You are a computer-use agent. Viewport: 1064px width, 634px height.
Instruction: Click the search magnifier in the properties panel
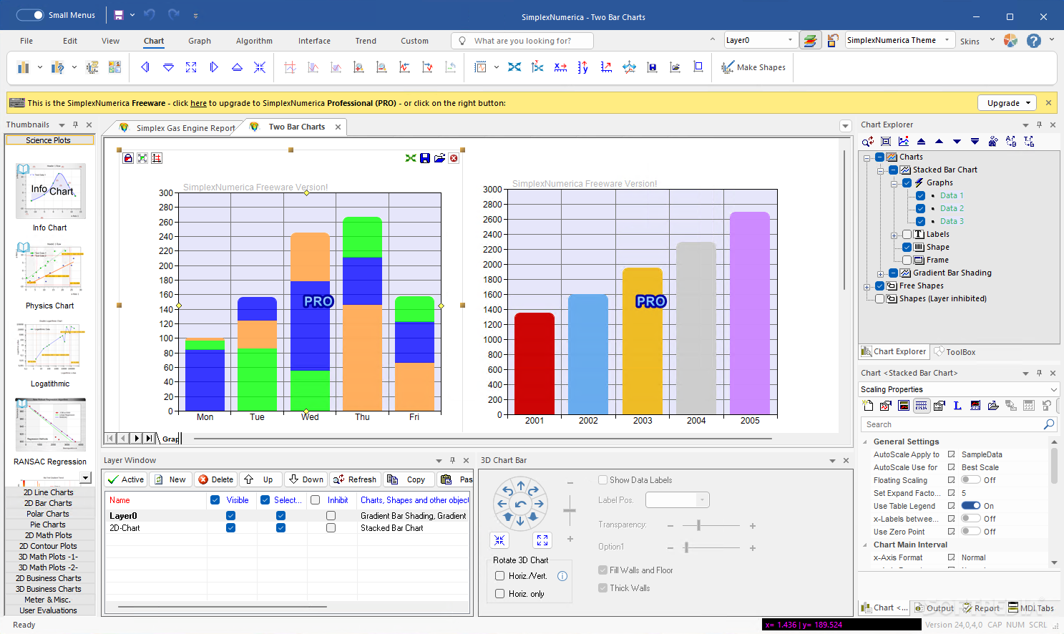[x=1049, y=424]
